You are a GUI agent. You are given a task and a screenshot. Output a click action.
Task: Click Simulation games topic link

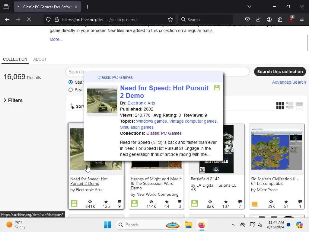[137, 127]
